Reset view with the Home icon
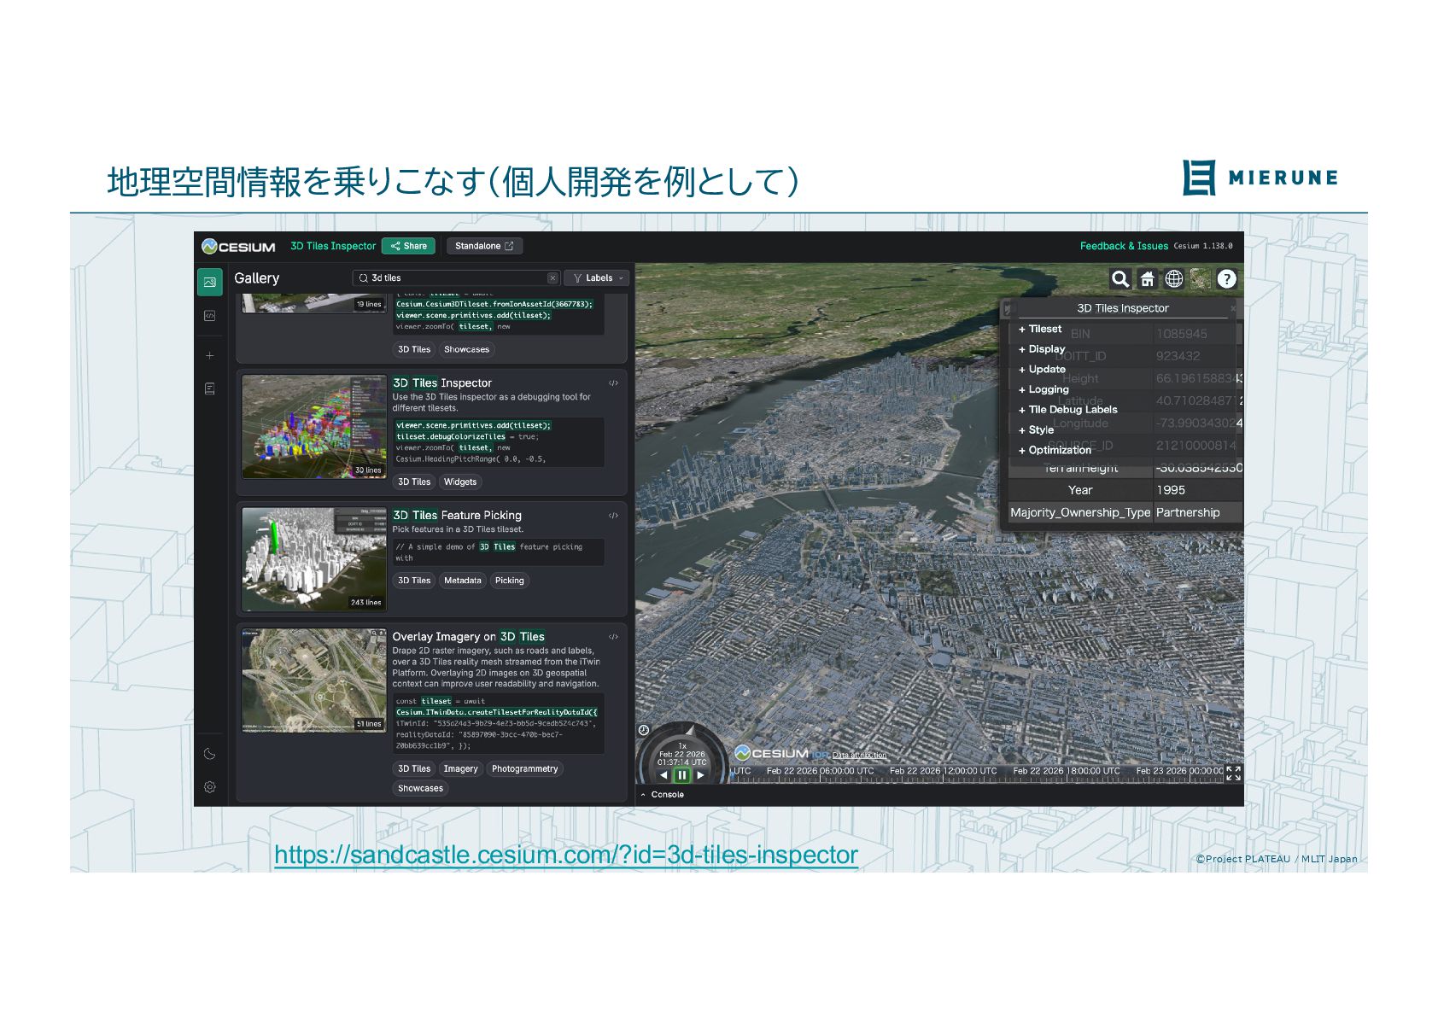This screenshot has width=1438, height=1016. (1148, 279)
